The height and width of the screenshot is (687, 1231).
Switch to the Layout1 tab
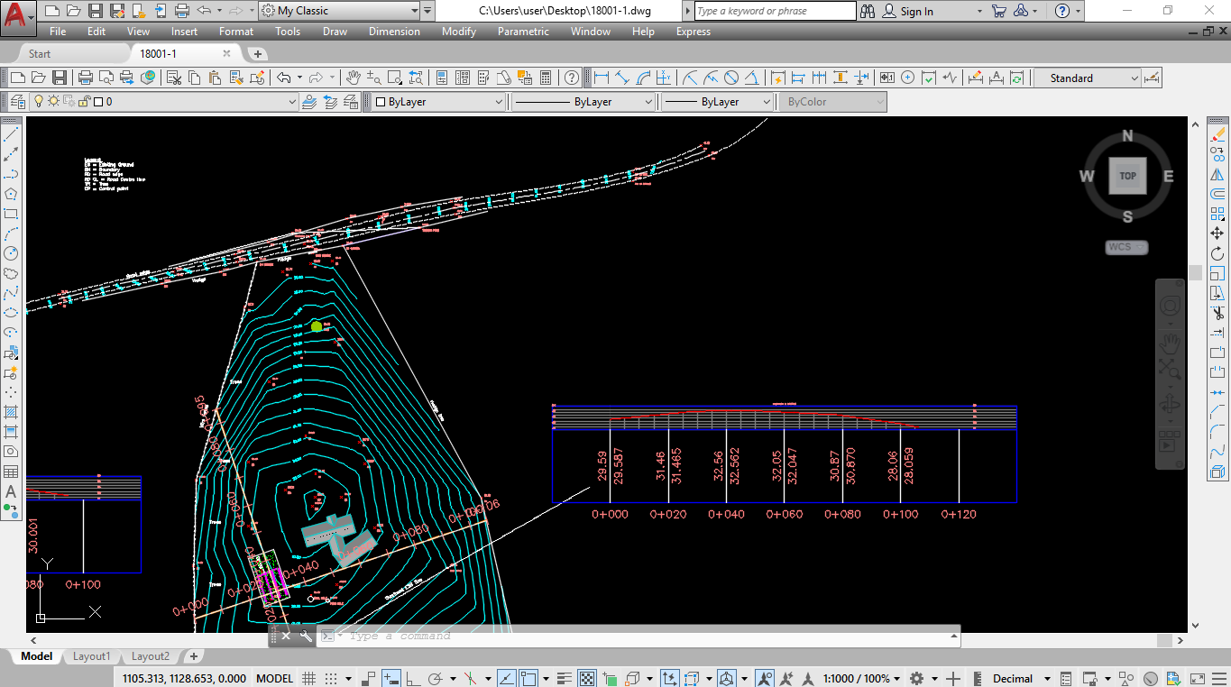tap(91, 656)
